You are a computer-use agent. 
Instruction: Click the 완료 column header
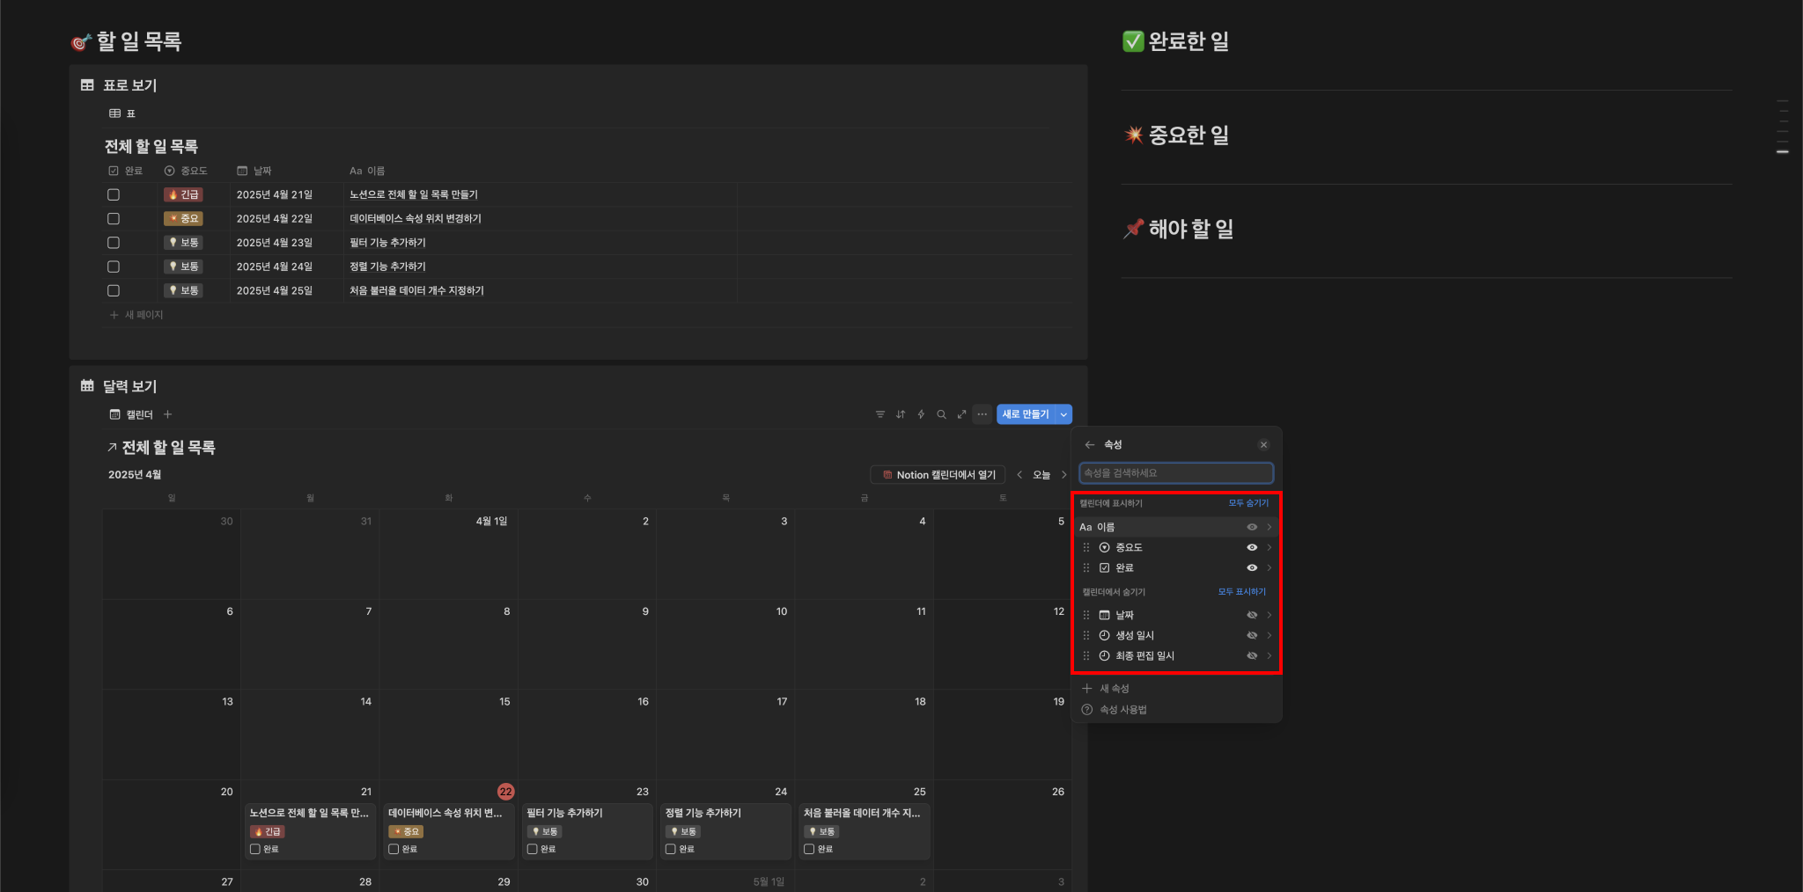pyautogui.click(x=125, y=171)
